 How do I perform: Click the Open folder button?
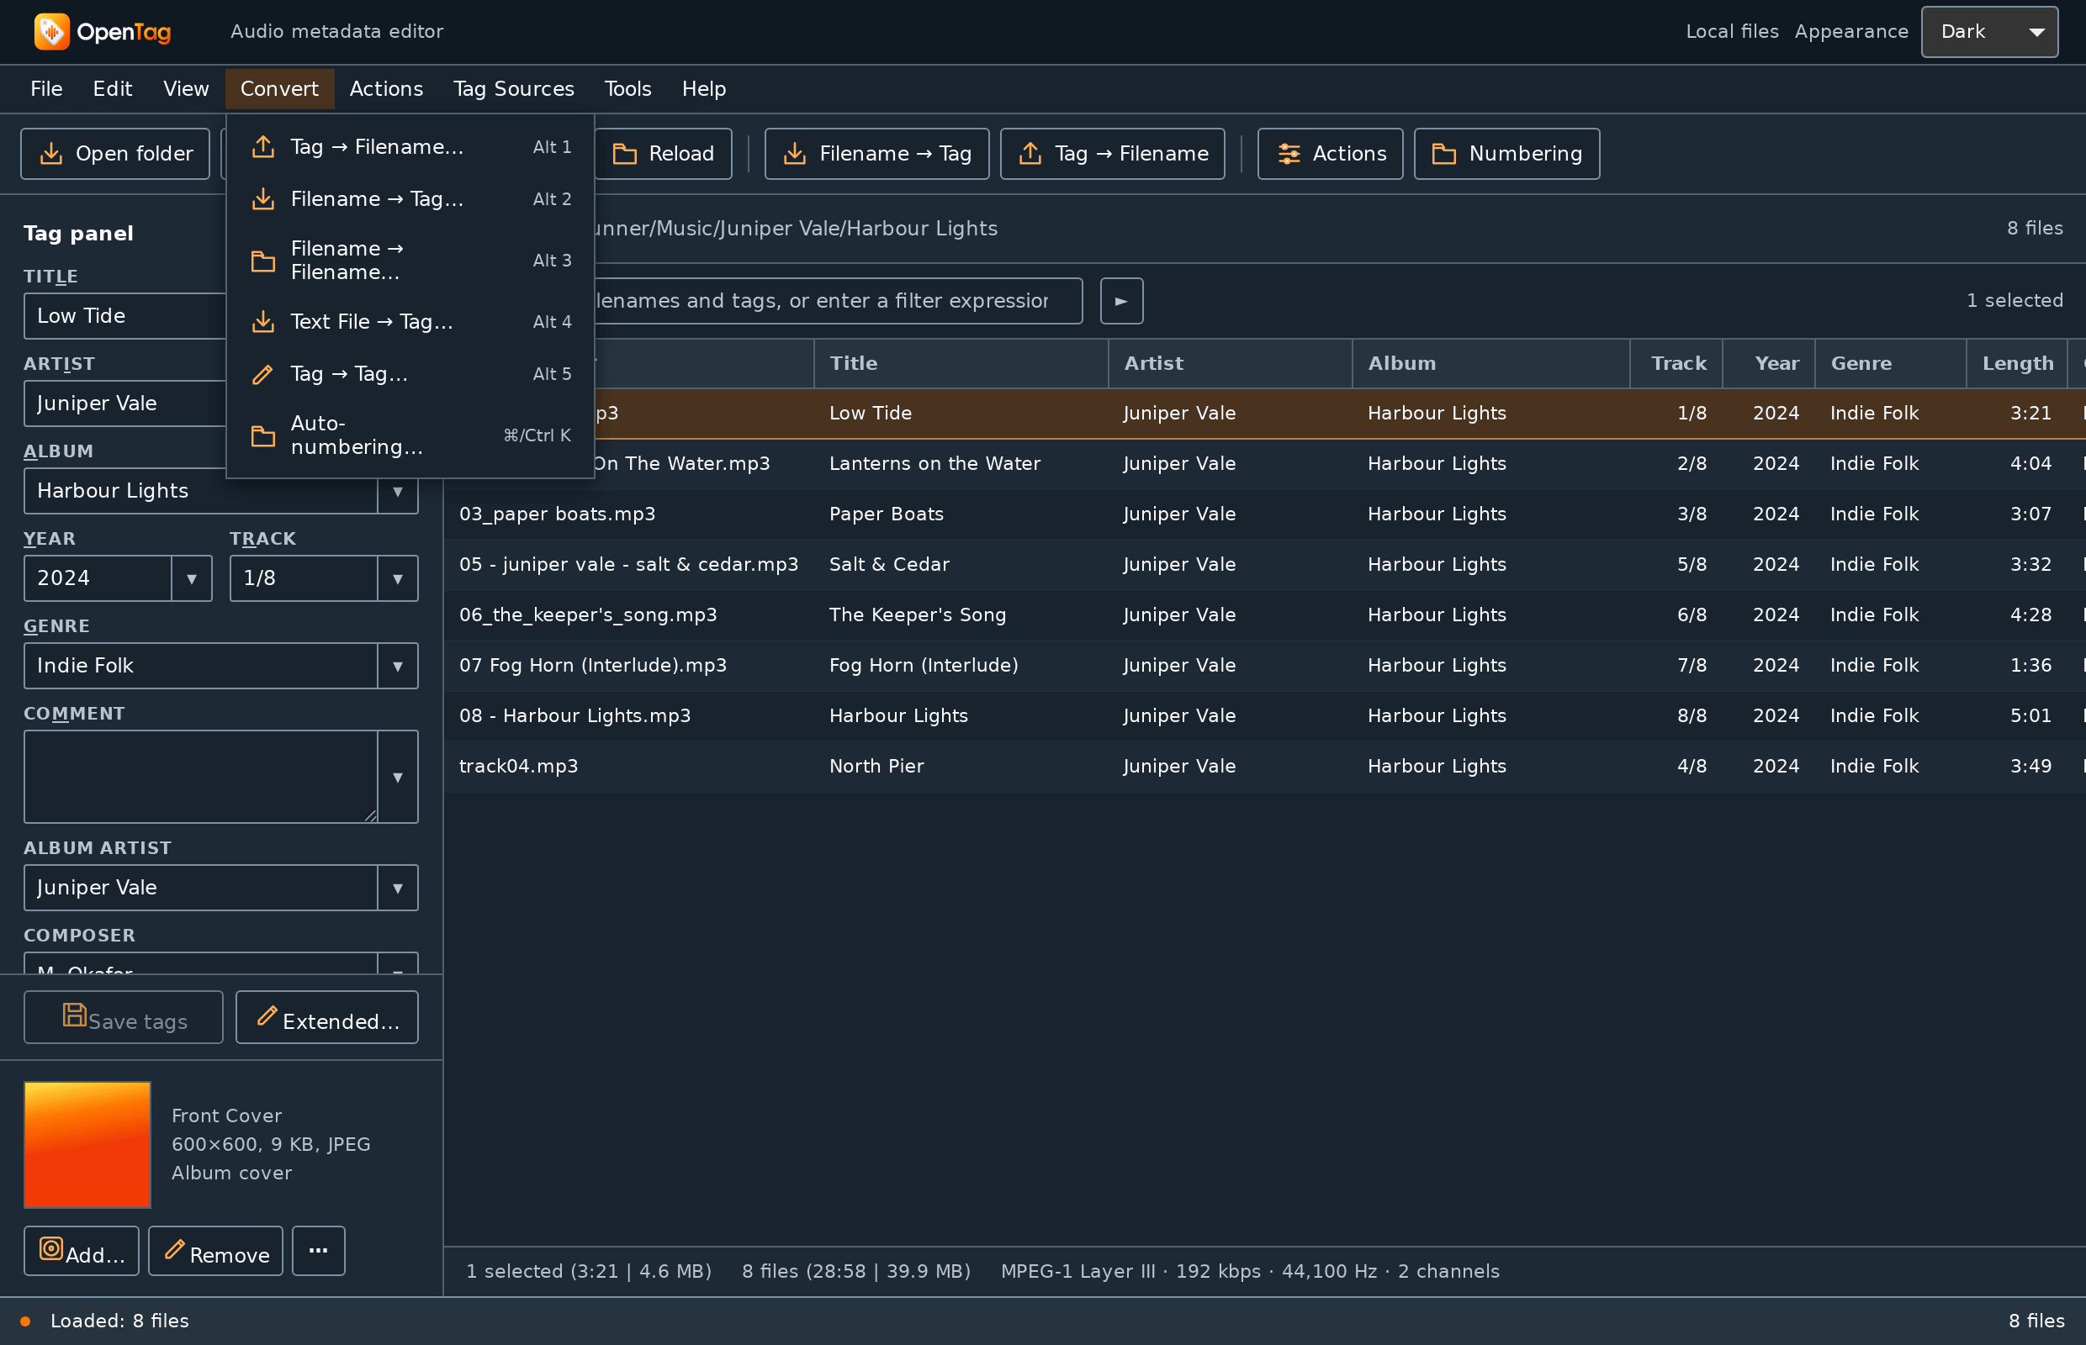pos(115,154)
